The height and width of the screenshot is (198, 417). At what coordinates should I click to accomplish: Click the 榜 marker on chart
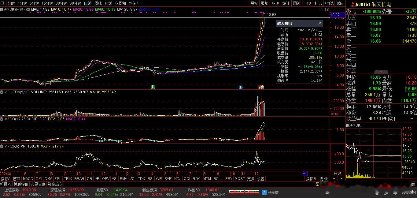[x=261, y=87]
